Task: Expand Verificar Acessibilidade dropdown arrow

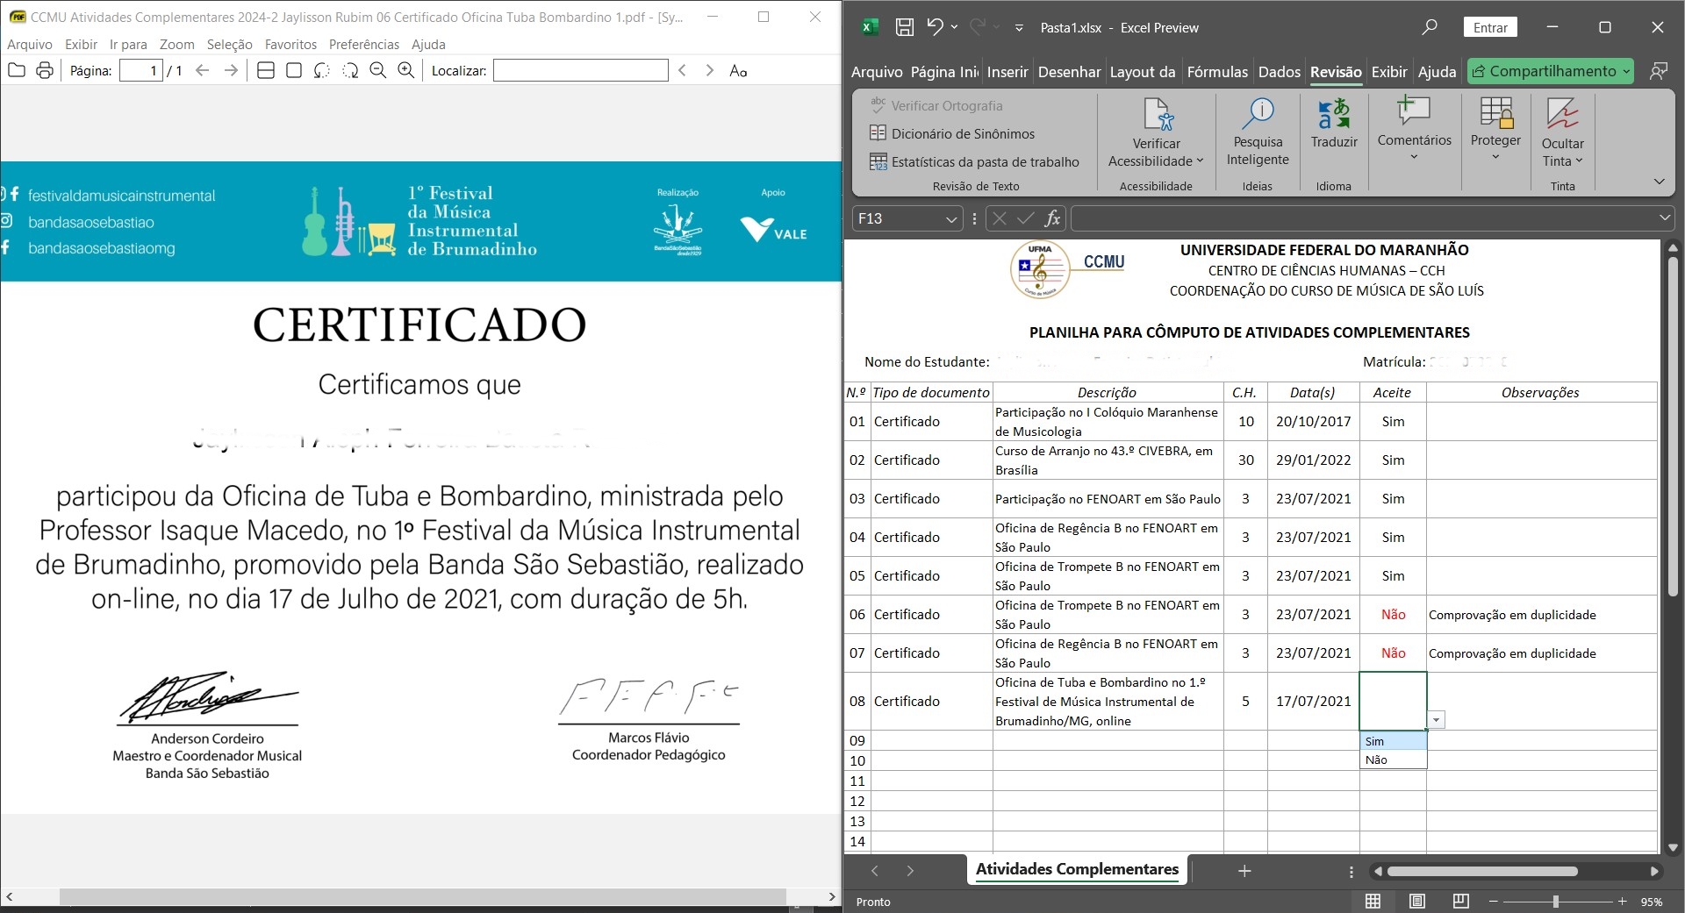Action: tap(1200, 160)
